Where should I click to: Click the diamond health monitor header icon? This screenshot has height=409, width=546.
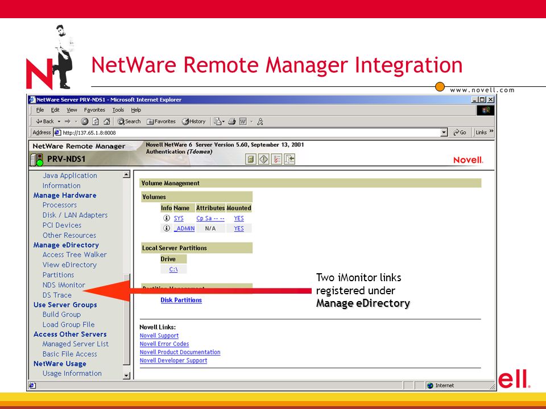click(x=263, y=159)
